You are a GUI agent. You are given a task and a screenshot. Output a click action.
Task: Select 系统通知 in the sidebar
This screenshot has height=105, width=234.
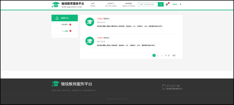click(65, 24)
